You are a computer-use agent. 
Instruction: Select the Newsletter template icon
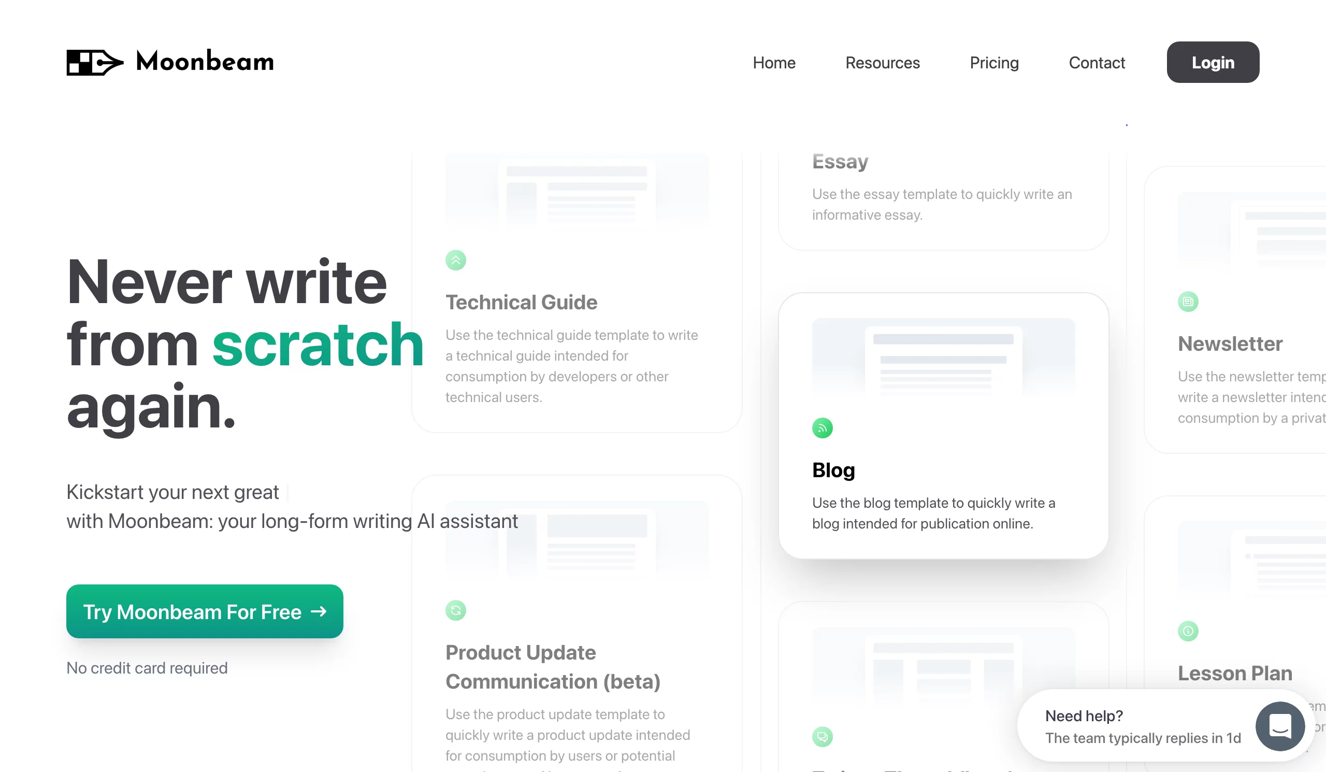(1188, 299)
